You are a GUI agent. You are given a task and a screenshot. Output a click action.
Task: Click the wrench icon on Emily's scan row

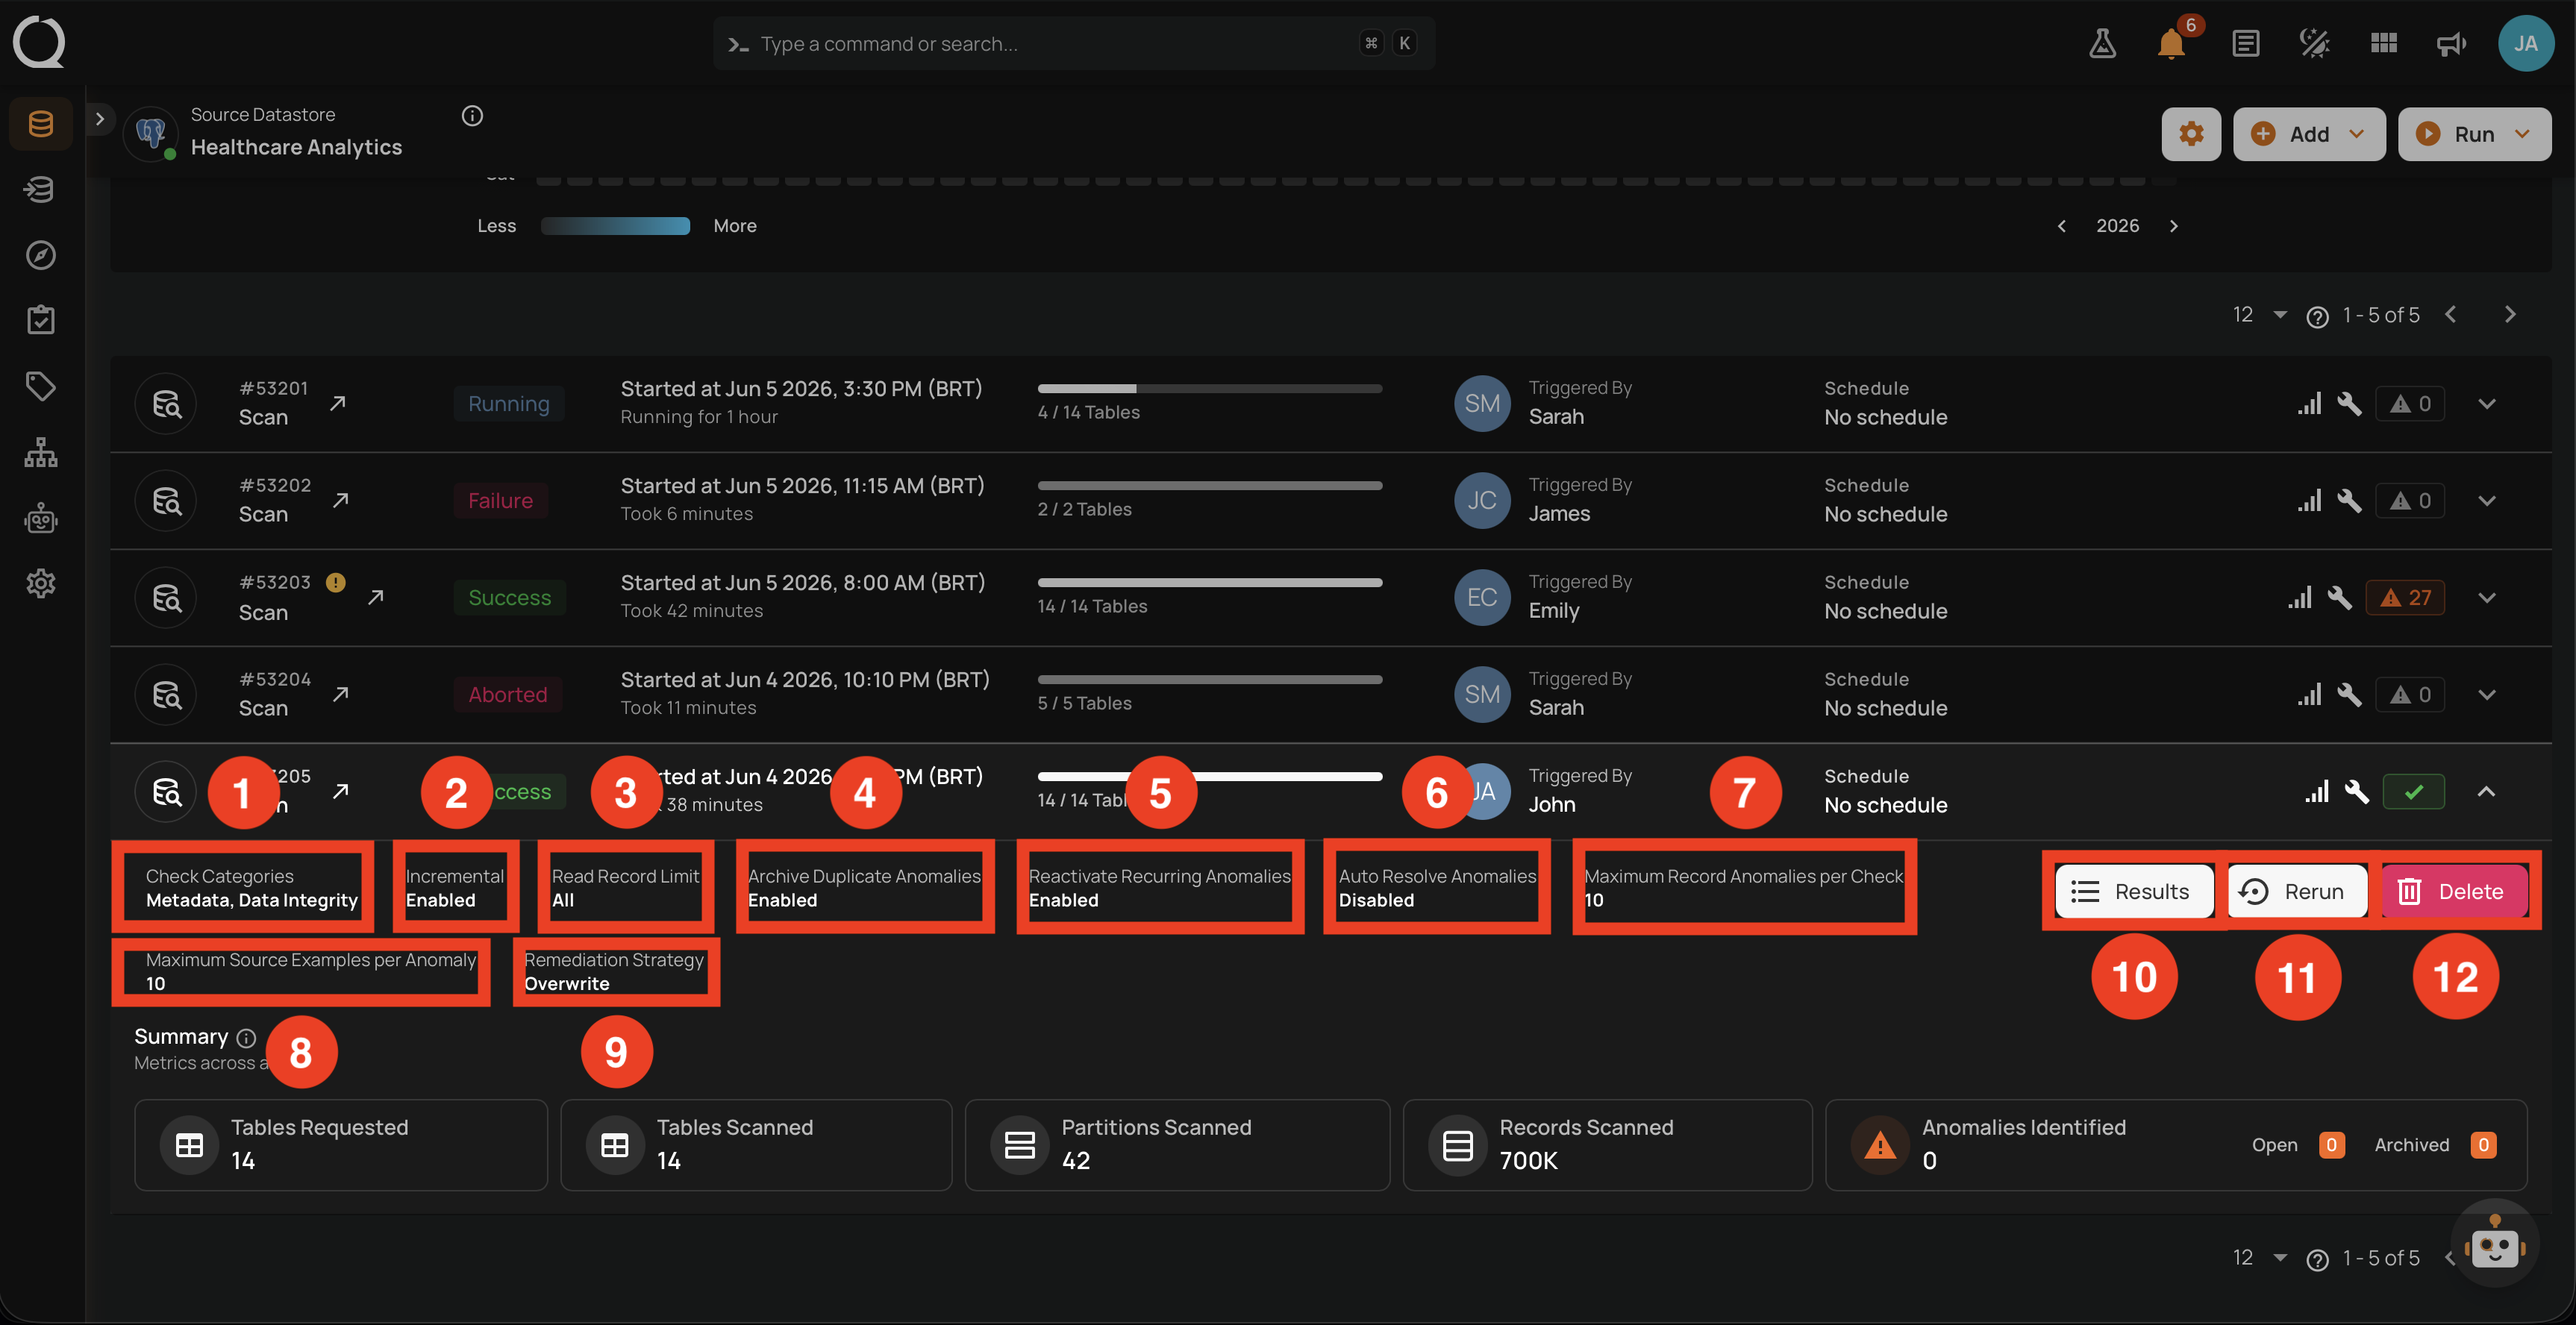coord(2339,598)
